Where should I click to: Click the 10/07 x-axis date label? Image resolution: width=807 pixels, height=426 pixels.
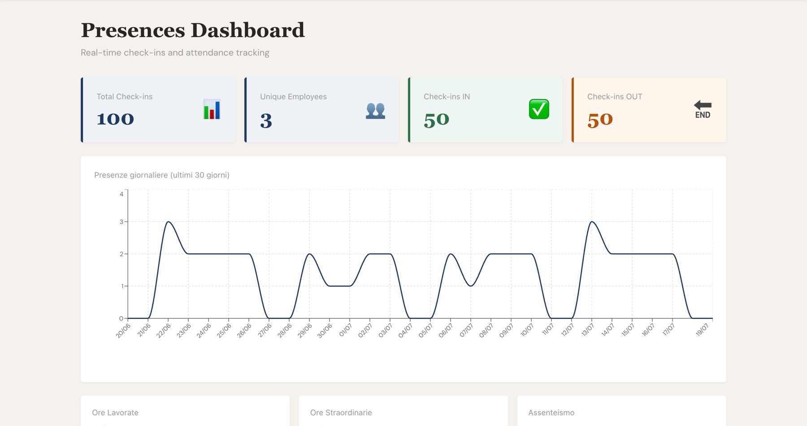(527, 330)
